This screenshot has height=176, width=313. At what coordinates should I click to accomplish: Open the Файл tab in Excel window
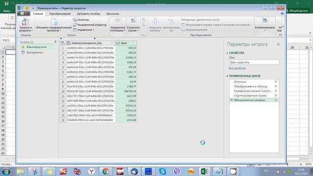click(x=6, y=11)
